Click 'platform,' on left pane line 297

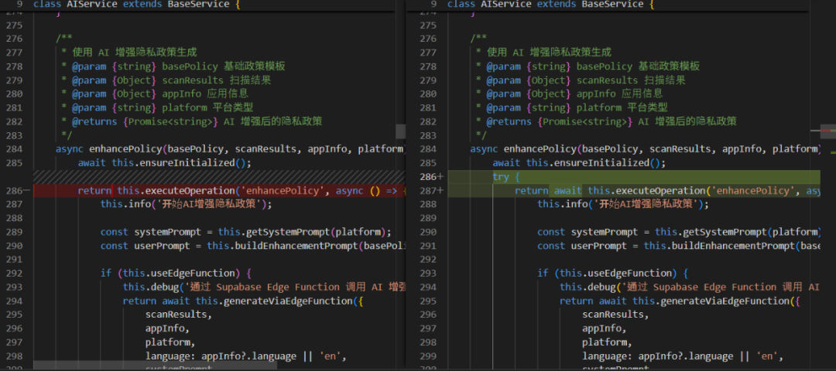pyautogui.click(x=170, y=342)
